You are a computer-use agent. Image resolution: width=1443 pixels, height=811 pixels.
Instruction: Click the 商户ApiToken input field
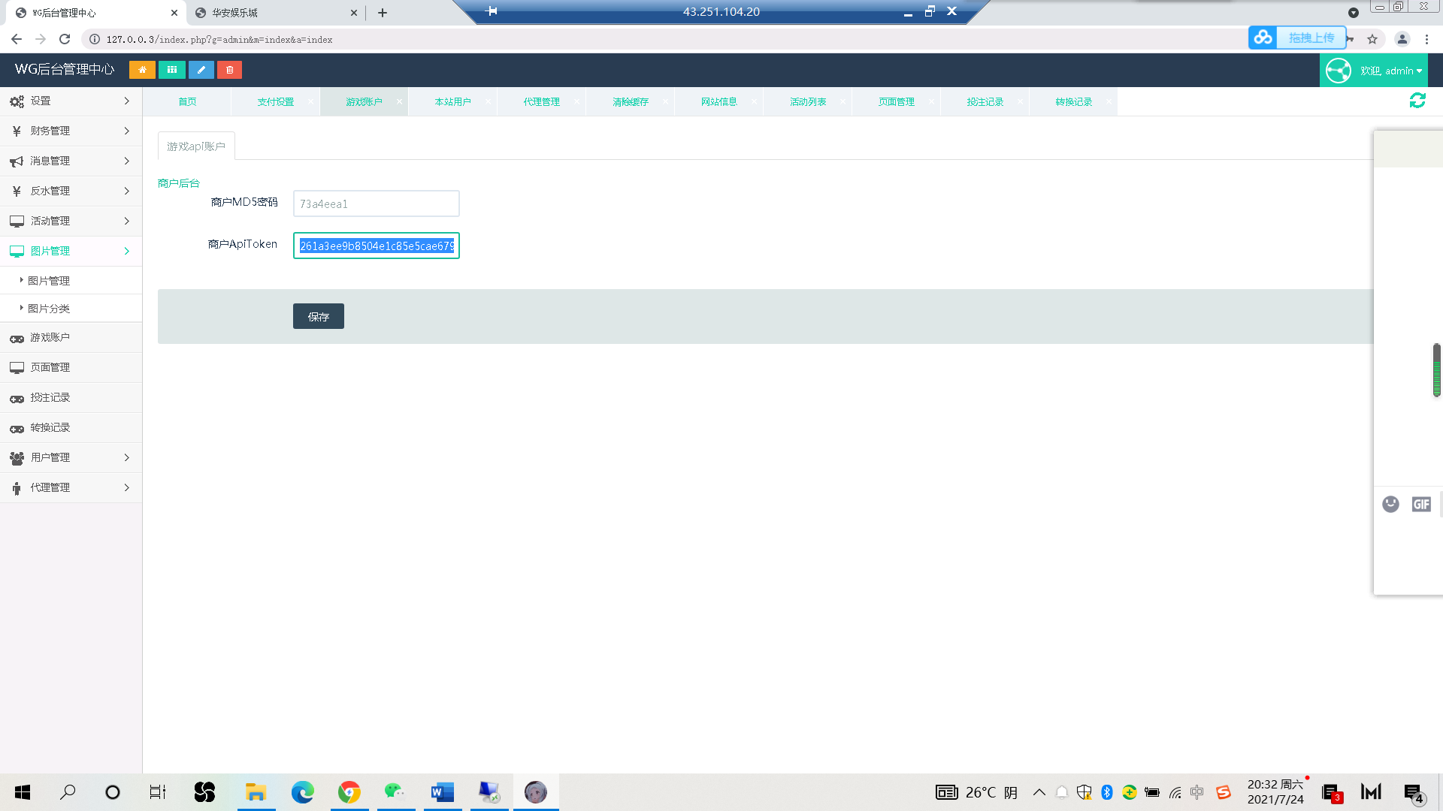click(x=376, y=246)
